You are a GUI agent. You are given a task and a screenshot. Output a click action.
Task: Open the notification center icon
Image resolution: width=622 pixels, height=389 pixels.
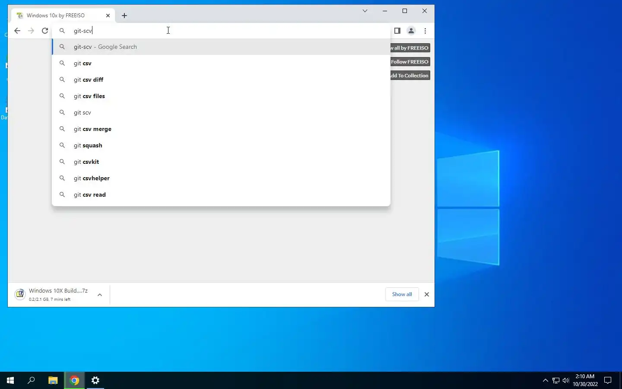coord(608,380)
